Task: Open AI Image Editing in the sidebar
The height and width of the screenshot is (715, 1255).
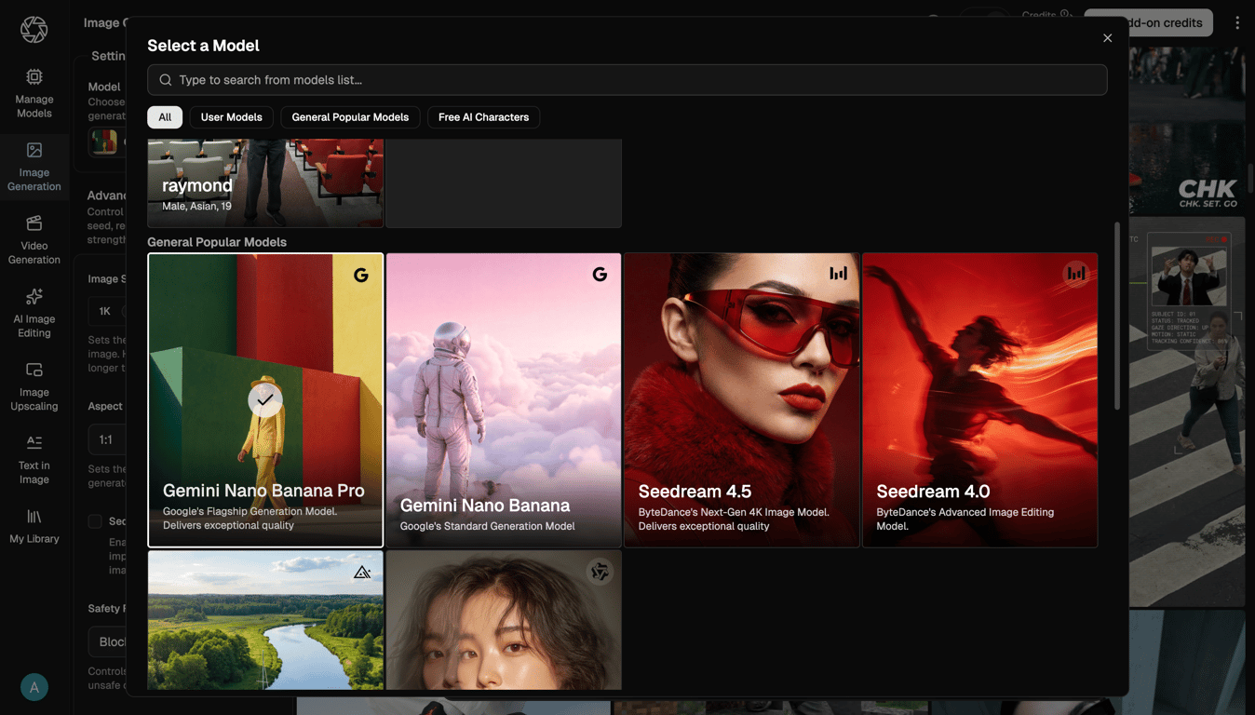Action: point(34,313)
